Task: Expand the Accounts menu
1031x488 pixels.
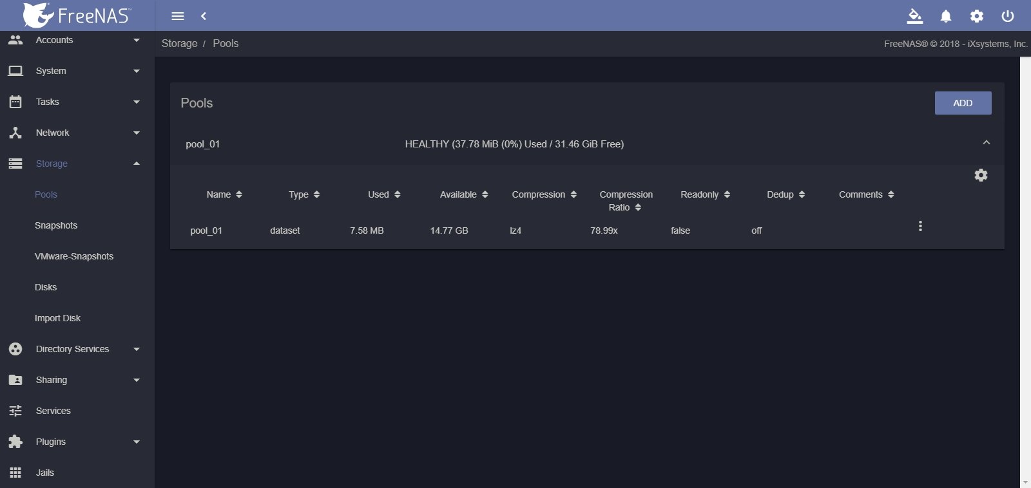Action: click(x=73, y=40)
